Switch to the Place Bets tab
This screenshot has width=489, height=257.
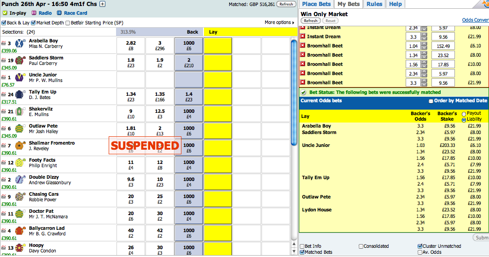coord(316,4)
